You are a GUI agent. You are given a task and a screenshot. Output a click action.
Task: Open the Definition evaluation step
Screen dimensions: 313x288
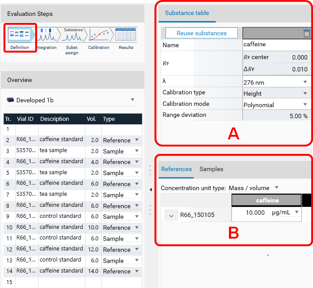coord(20,35)
